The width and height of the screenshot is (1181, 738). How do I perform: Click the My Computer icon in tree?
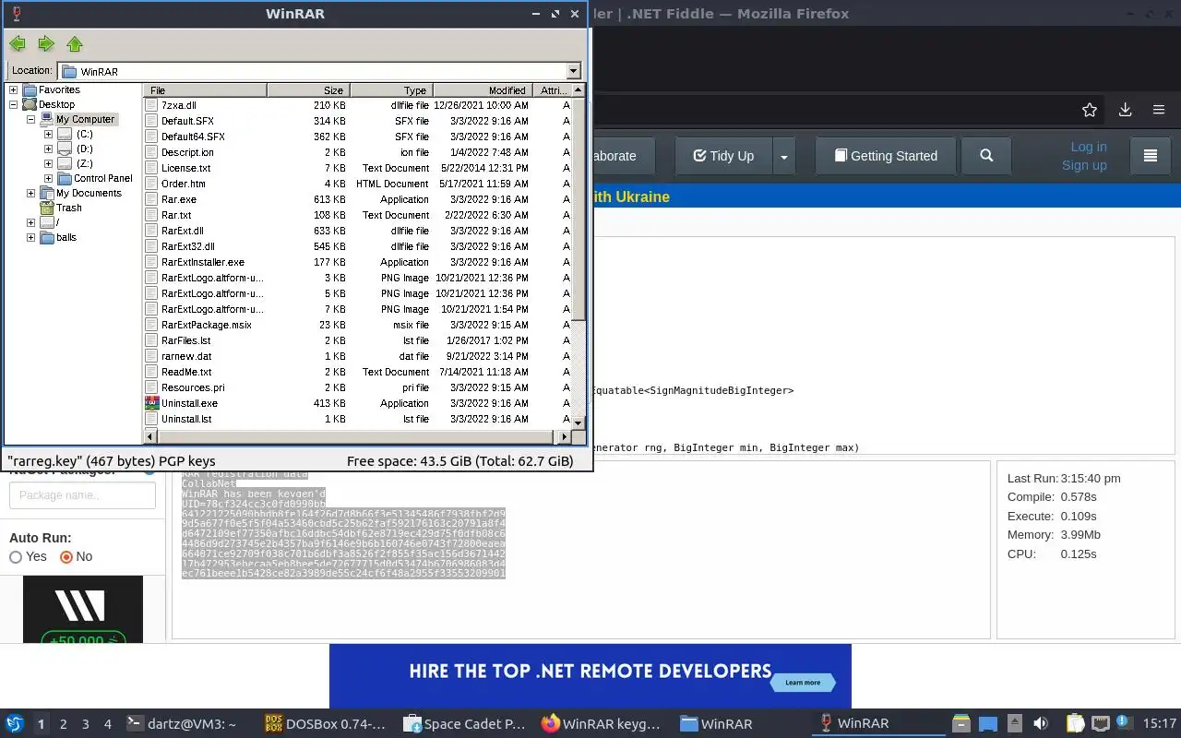tap(46, 120)
